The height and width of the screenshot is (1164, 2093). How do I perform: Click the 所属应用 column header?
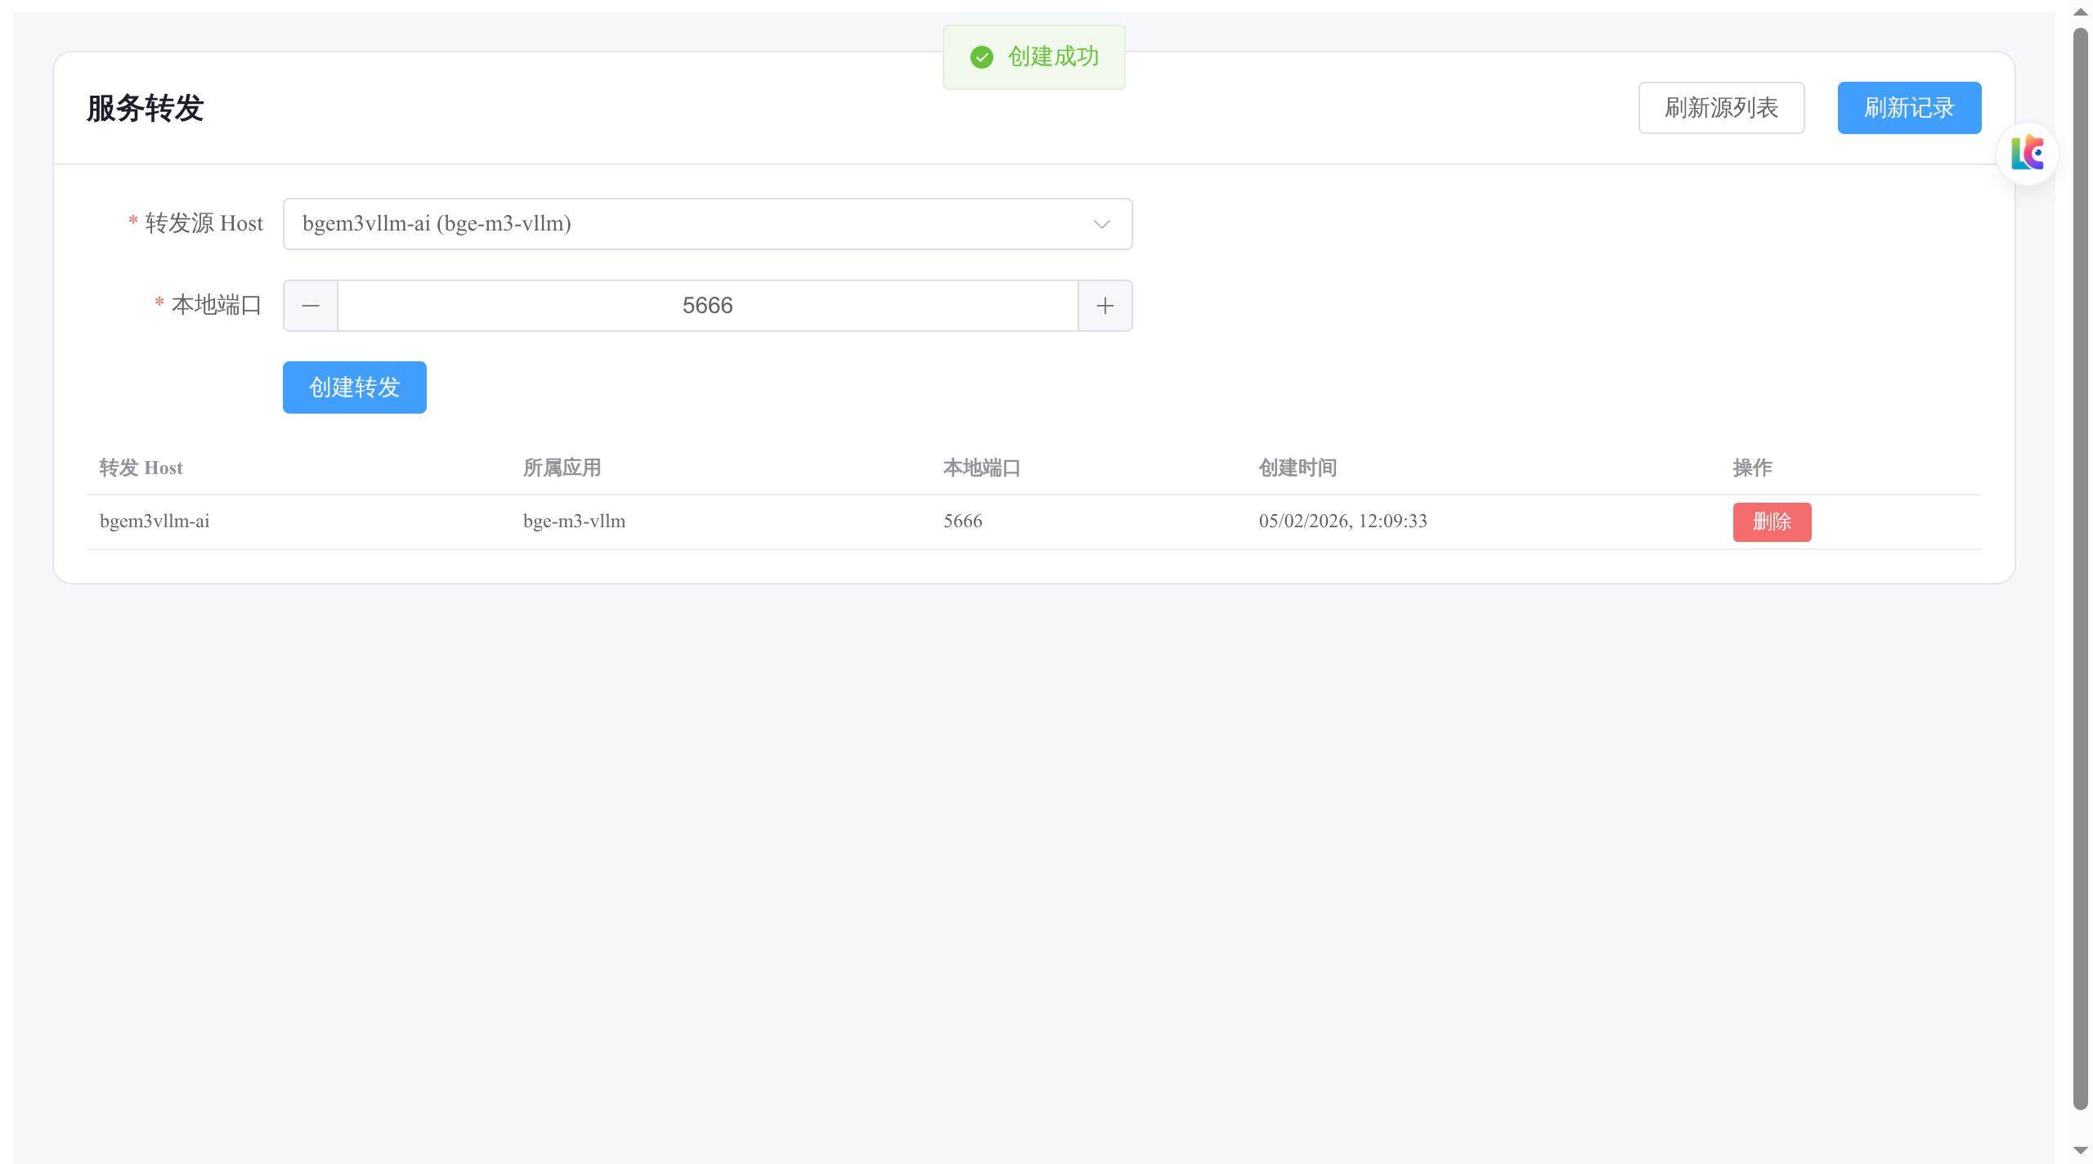coord(562,468)
